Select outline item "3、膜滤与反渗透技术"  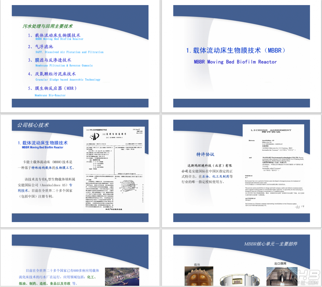point(49,60)
